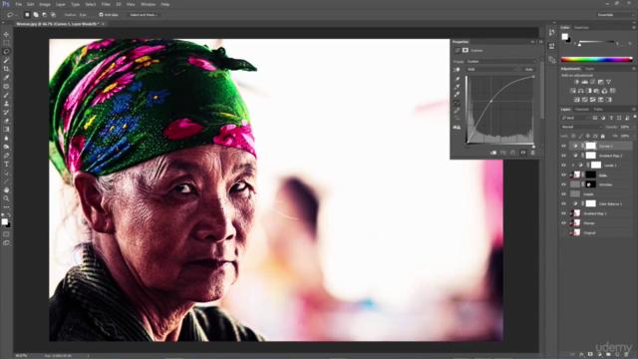This screenshot has height=359, width=638.
Task: Select the Pen tool
Action: point(6,156)
